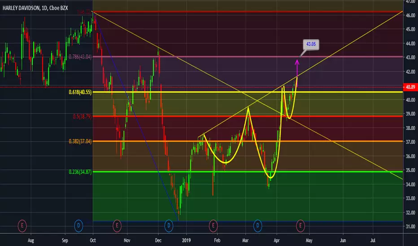Click the Aug label on time axis
418x246 pixels.
coord(31,241)
